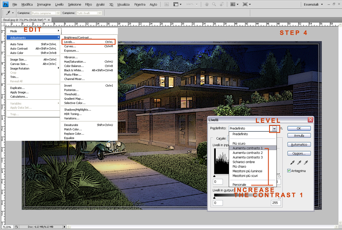Click the input black point slider triangle

coord(215,176)
